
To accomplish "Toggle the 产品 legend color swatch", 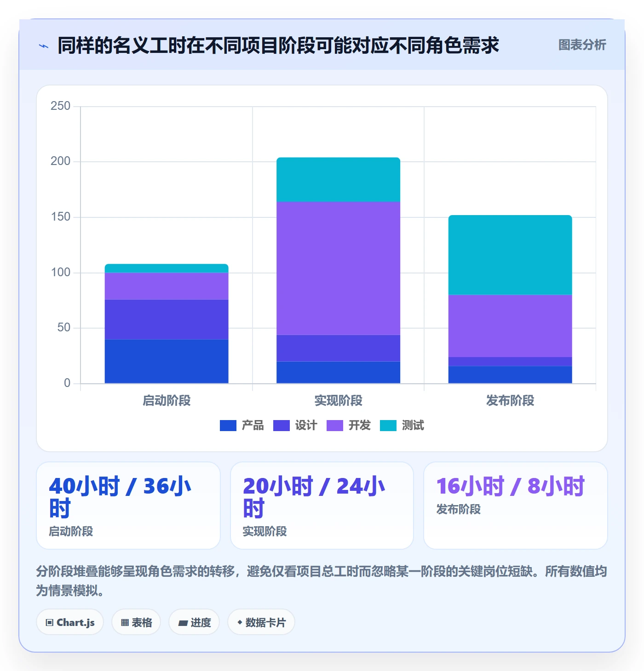I will coord(228,426).
